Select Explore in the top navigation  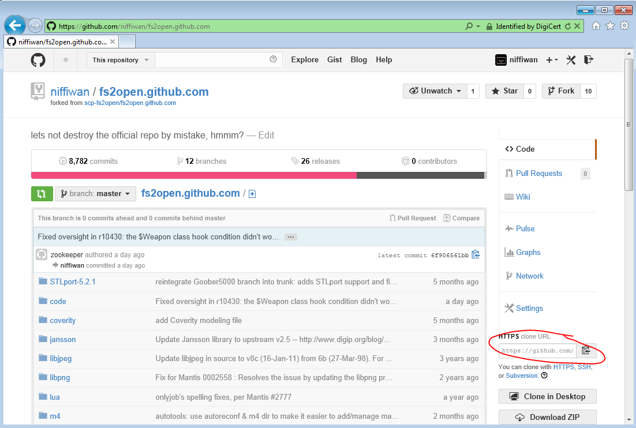(x=305, y=60)
